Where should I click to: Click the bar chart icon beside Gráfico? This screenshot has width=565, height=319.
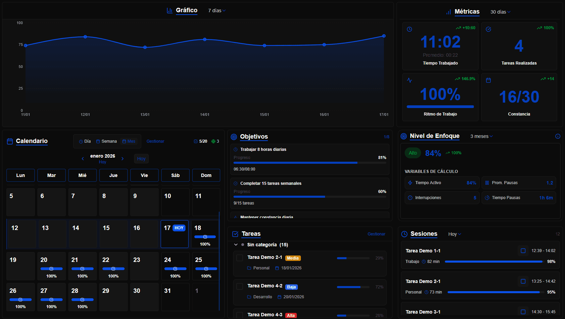169,11
